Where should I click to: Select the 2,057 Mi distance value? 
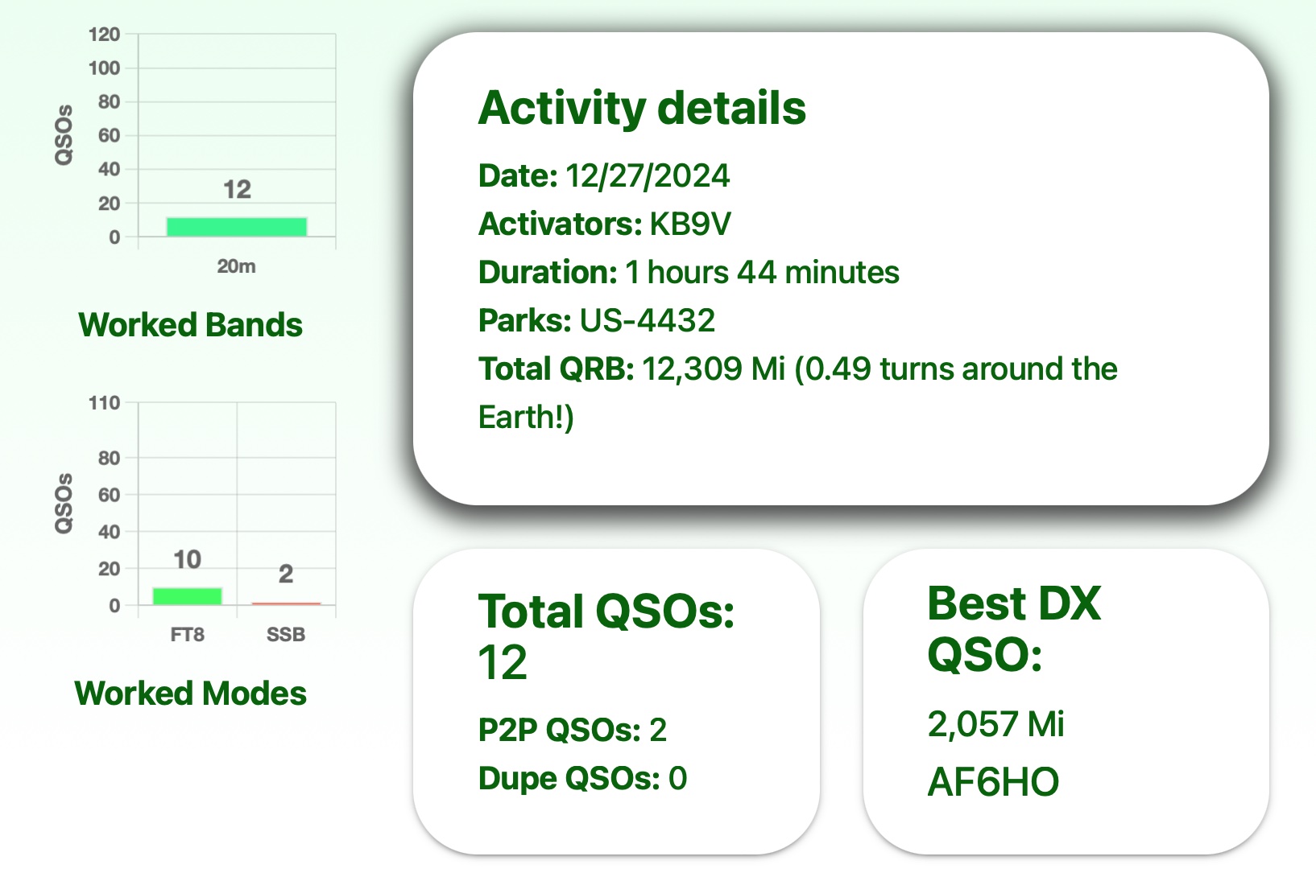tap(995, 724)
